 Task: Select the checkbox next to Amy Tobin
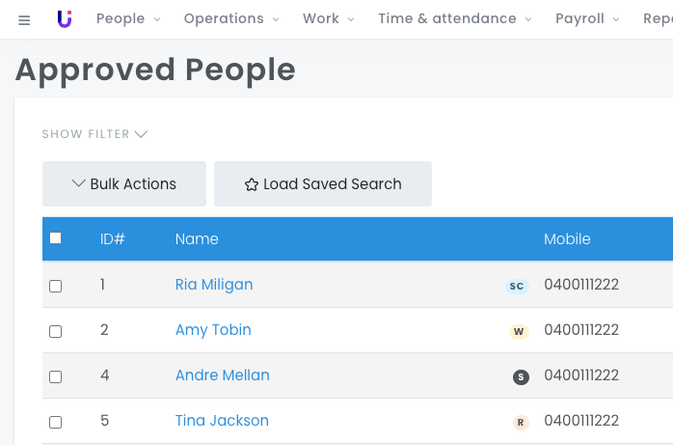(x=55, y=331)
